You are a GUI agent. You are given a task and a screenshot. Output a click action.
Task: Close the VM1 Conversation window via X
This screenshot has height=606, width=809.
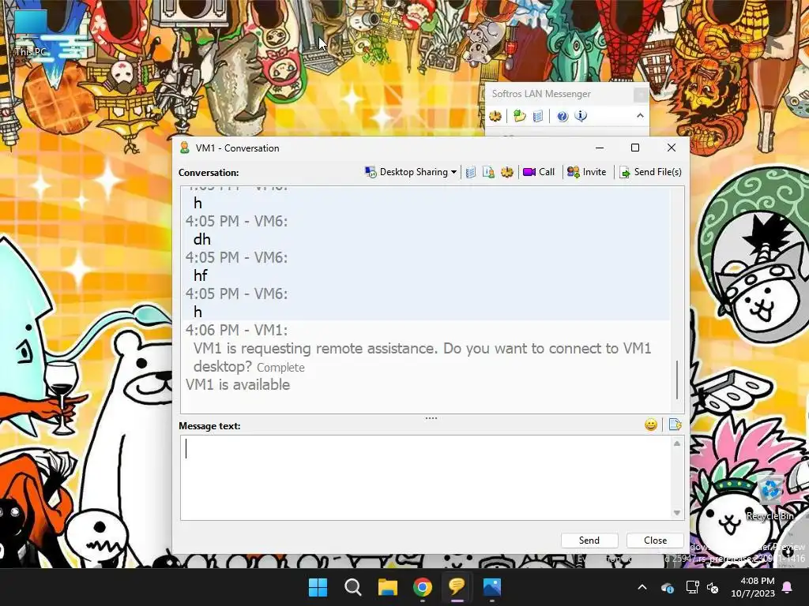[x=672, y=148]
